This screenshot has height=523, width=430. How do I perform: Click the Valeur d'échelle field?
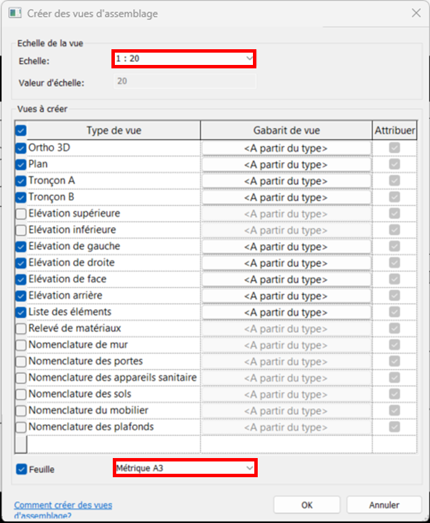[183, 81]
